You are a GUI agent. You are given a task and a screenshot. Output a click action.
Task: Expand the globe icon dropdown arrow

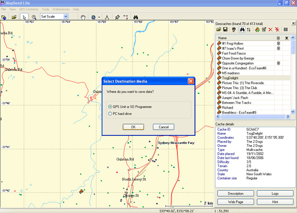tap(99, 17)
